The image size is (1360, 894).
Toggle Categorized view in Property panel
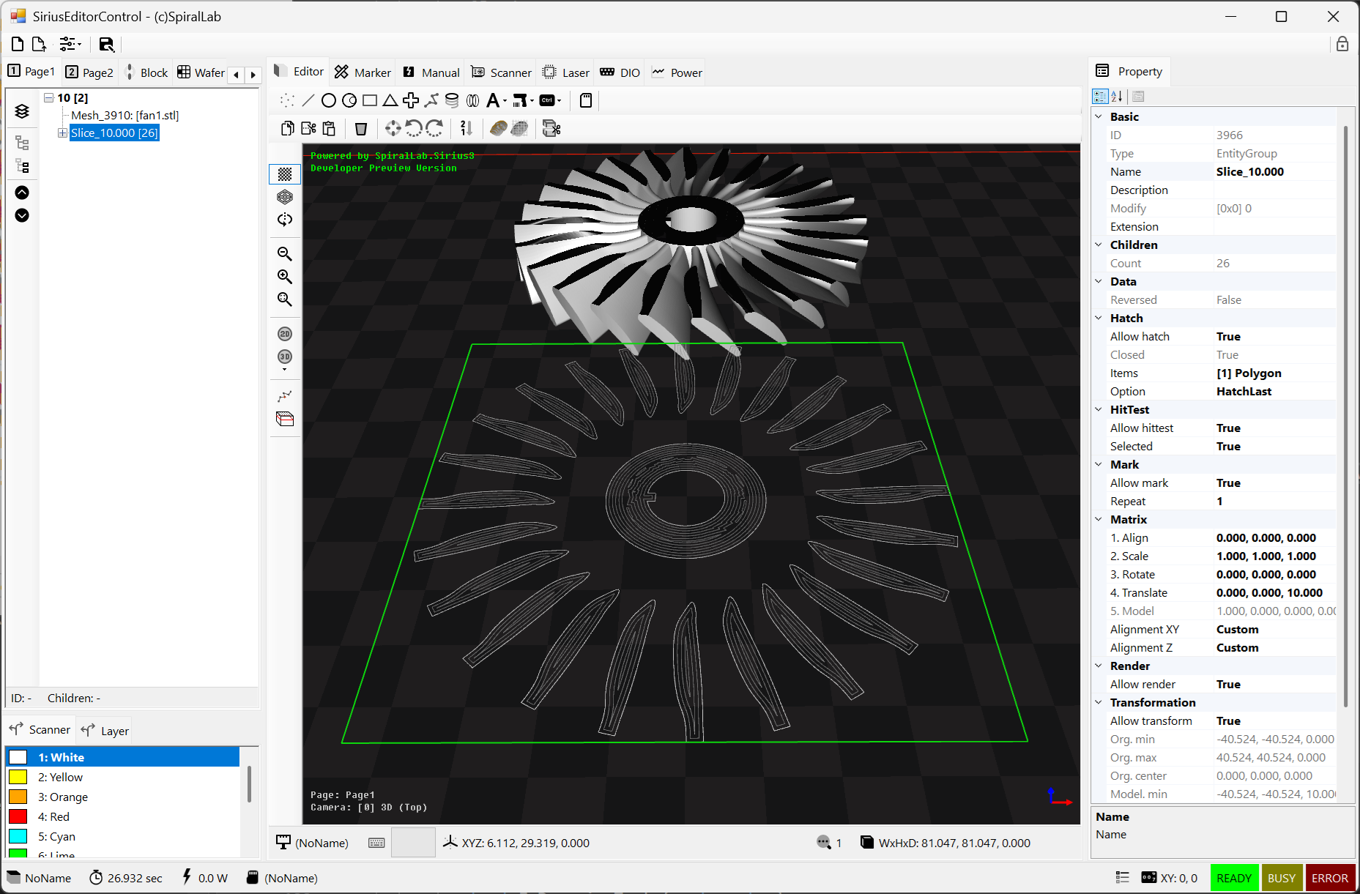click(1100, 97)
